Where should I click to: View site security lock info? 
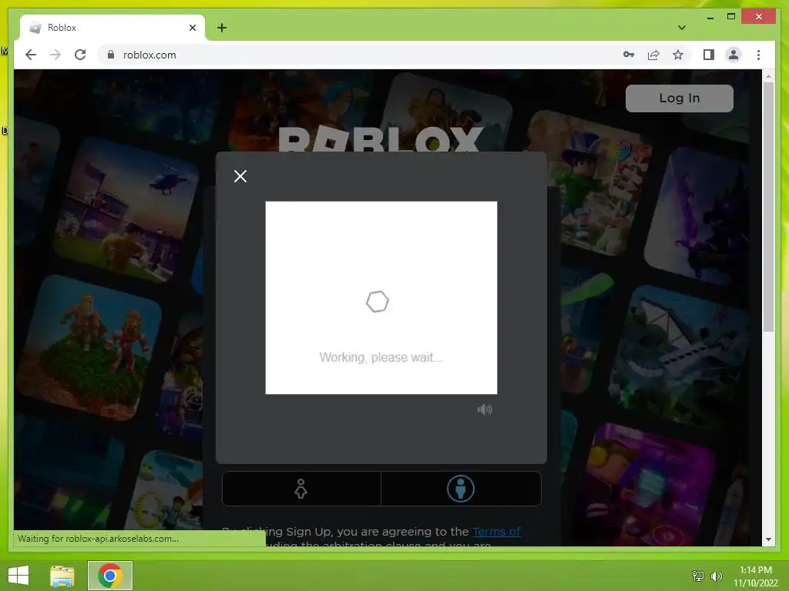pyautogui.click(x=111, y=55)
